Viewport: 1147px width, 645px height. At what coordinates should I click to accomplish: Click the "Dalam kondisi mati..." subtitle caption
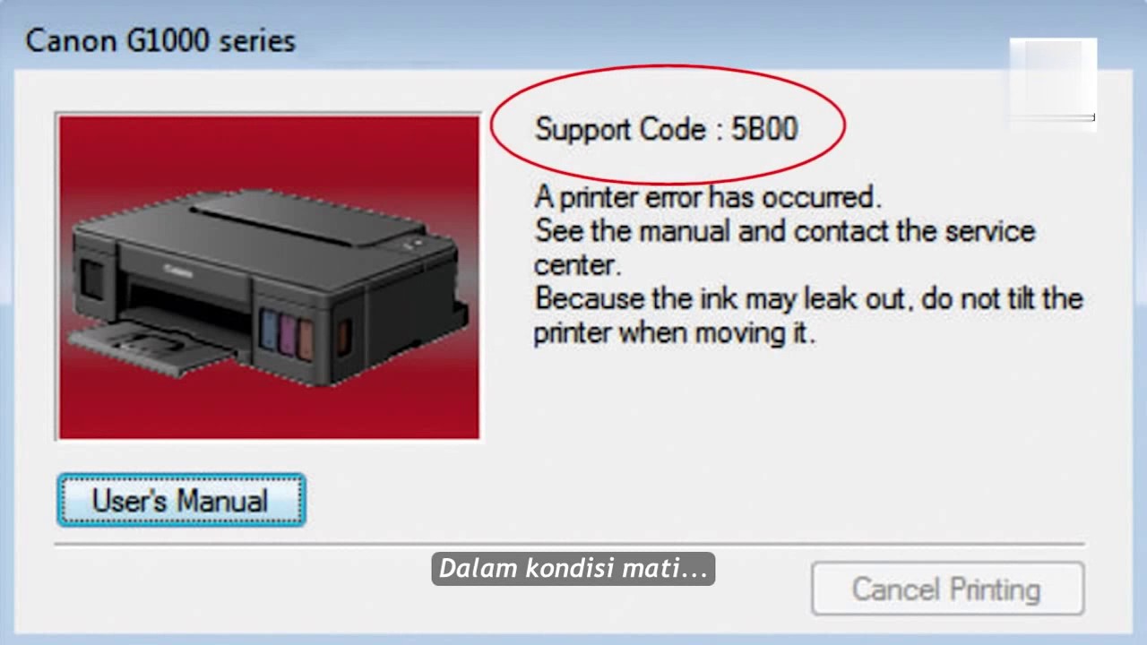(x=573, y=569)
